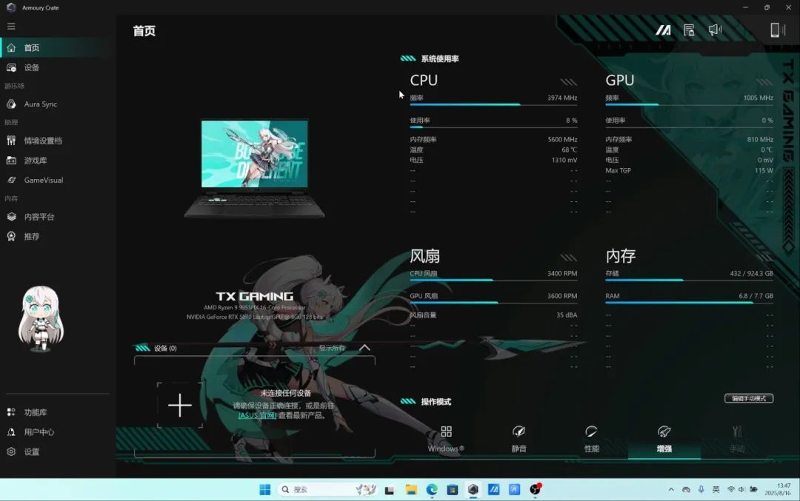Click Armoury Crate taskbar icon
800x501 pixels.
coord(473,490)
